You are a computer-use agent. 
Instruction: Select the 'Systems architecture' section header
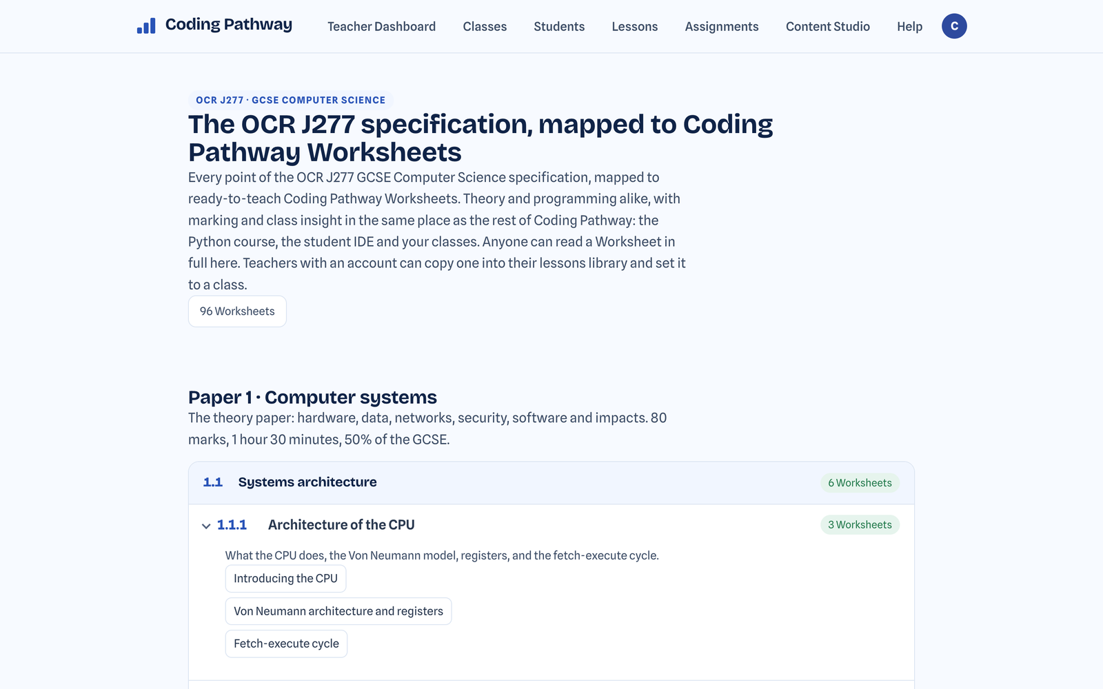click(551, 483)
